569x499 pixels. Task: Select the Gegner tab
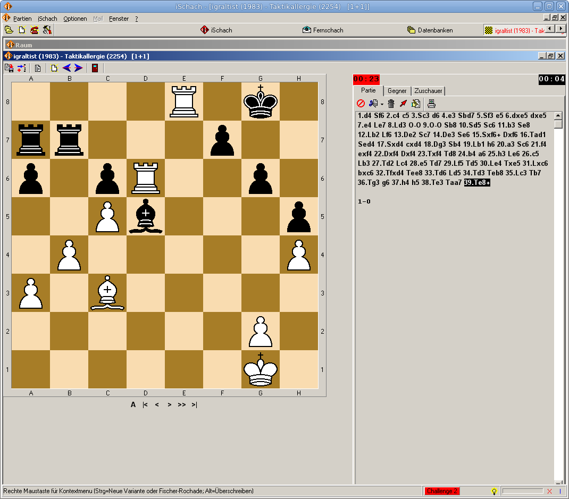coord(397,91)
